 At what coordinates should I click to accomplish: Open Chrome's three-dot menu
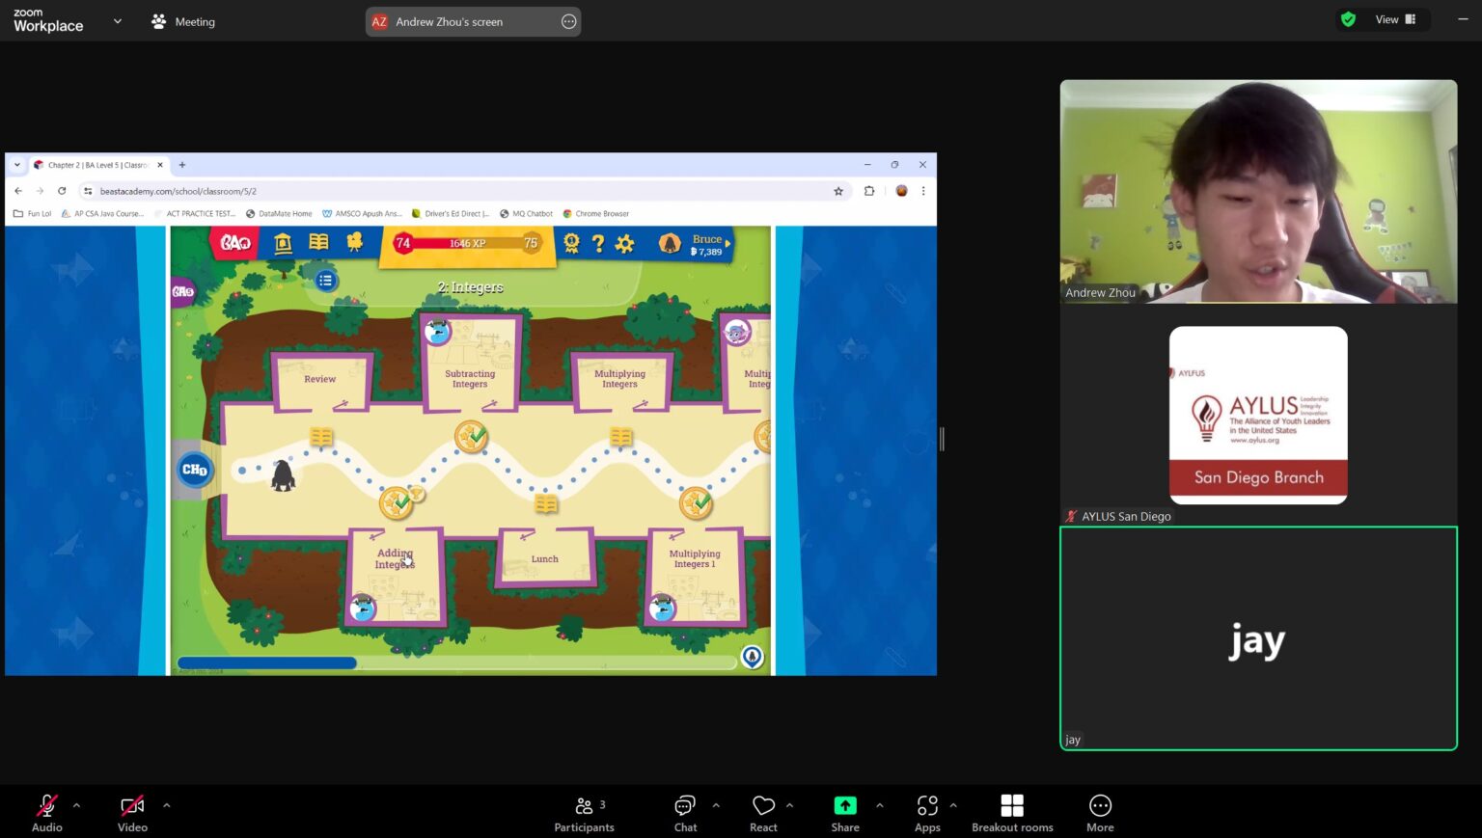923,191
